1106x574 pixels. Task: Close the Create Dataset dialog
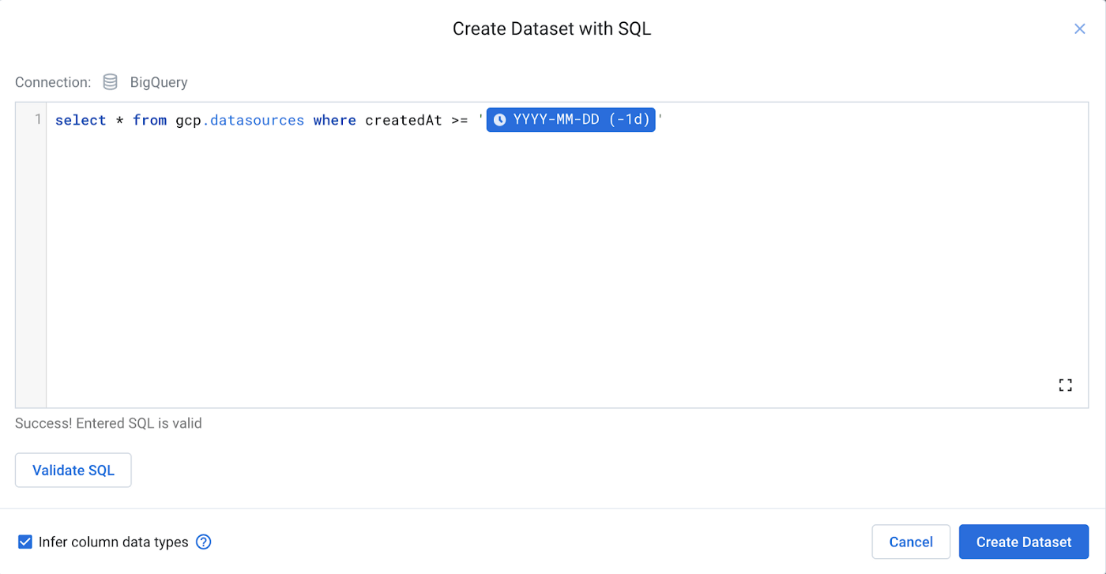1079,29
